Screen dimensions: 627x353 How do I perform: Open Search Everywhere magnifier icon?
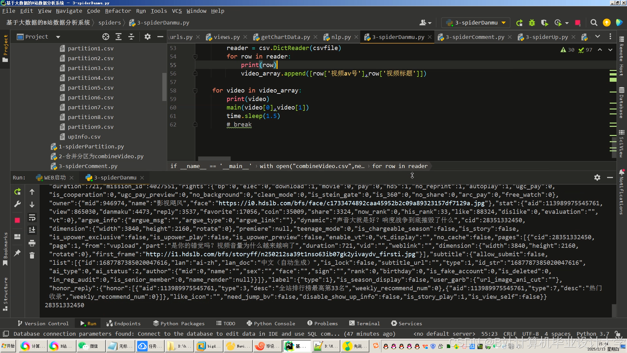(594, 23)
